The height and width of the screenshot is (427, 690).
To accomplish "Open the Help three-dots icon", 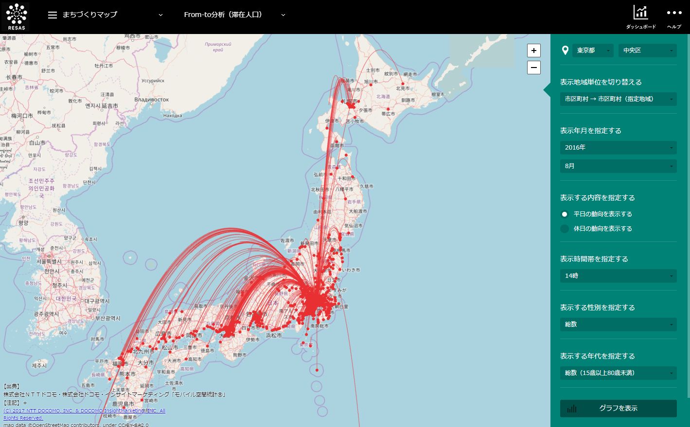I will pyautogui.click(x=674, y=13).
